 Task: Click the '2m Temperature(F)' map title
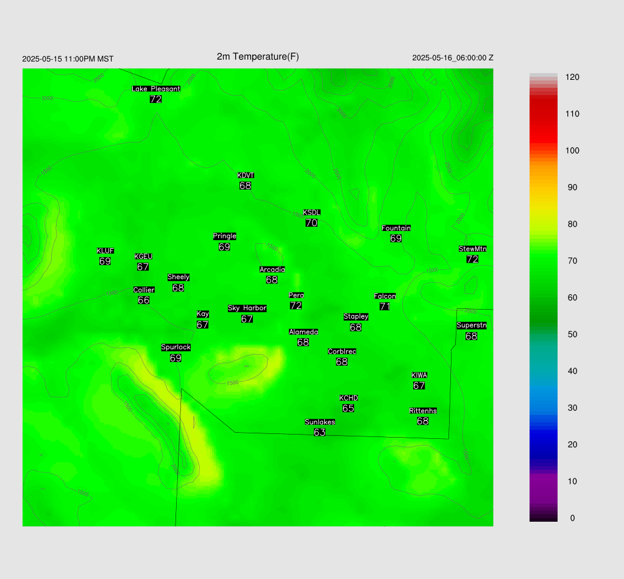tap(258, 57)
